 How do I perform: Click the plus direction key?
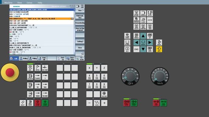click(104, 103)
